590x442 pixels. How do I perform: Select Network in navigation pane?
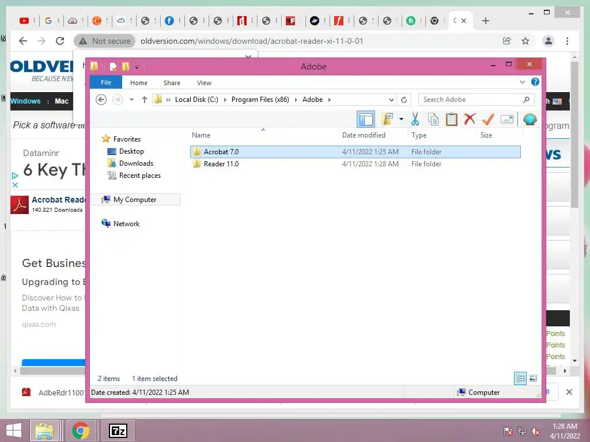(x=126, y=224)
